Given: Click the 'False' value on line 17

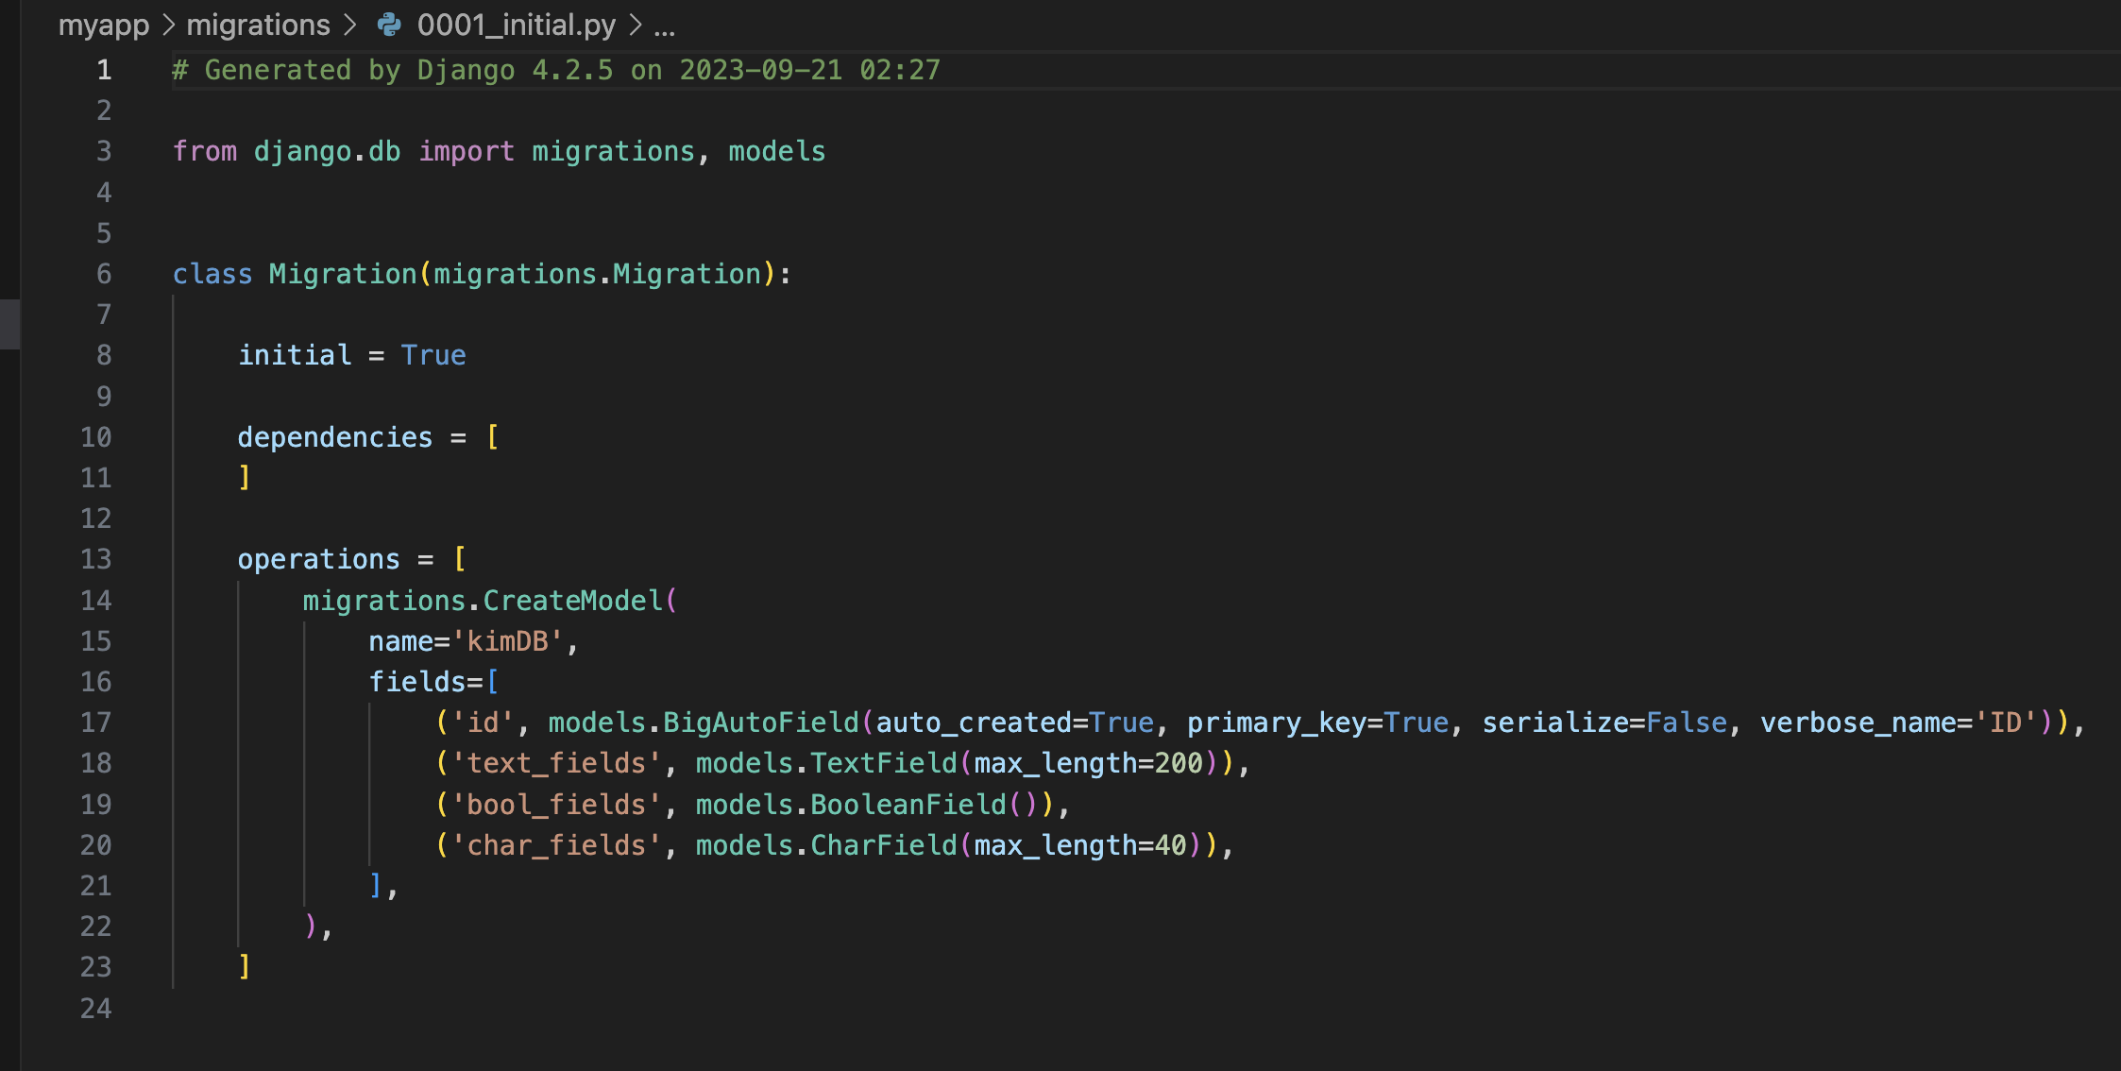Looking at the screenshot, I should tap(1687, 722).
